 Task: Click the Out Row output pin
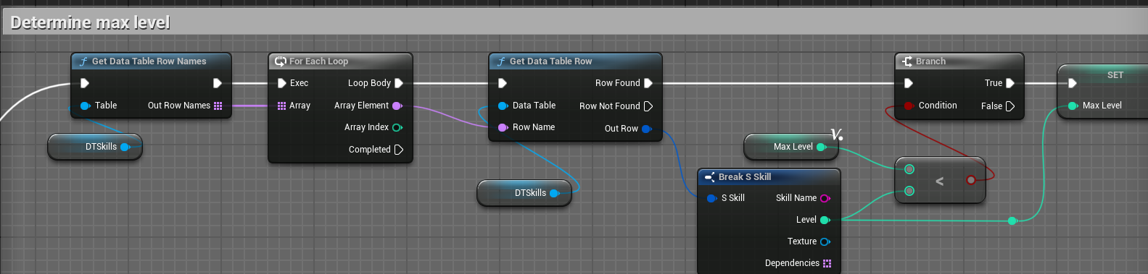(x=647, y=129)
